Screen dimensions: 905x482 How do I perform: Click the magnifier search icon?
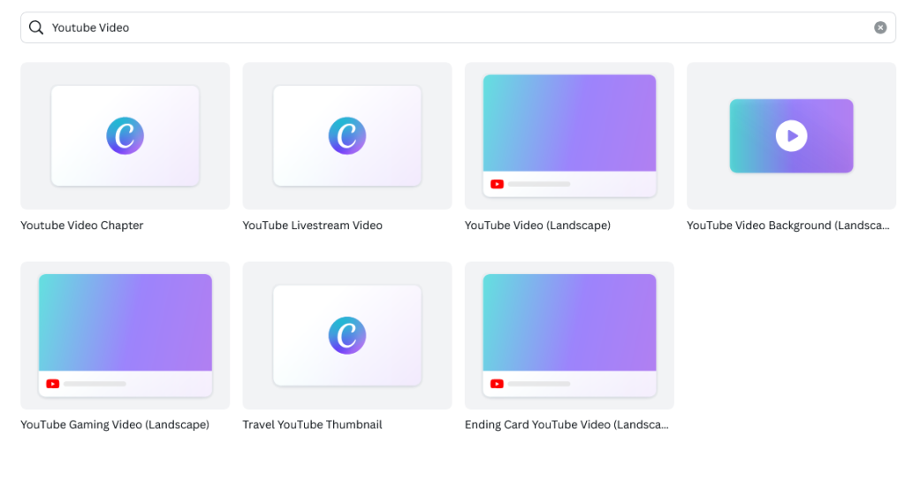pyautogui.click(x=35, y=27)
